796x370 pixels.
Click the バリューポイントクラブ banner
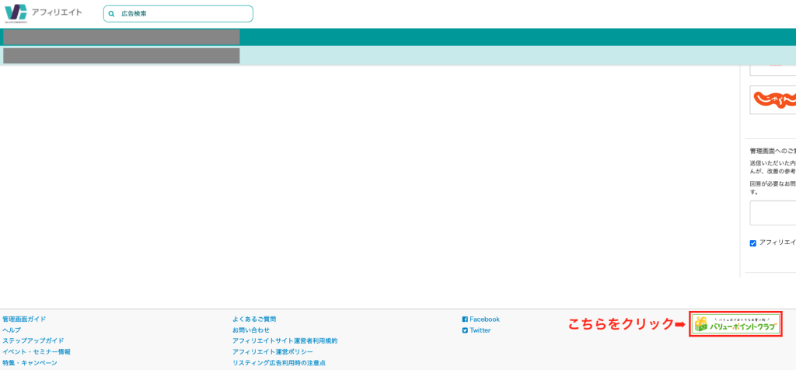[x=735, y=324]
